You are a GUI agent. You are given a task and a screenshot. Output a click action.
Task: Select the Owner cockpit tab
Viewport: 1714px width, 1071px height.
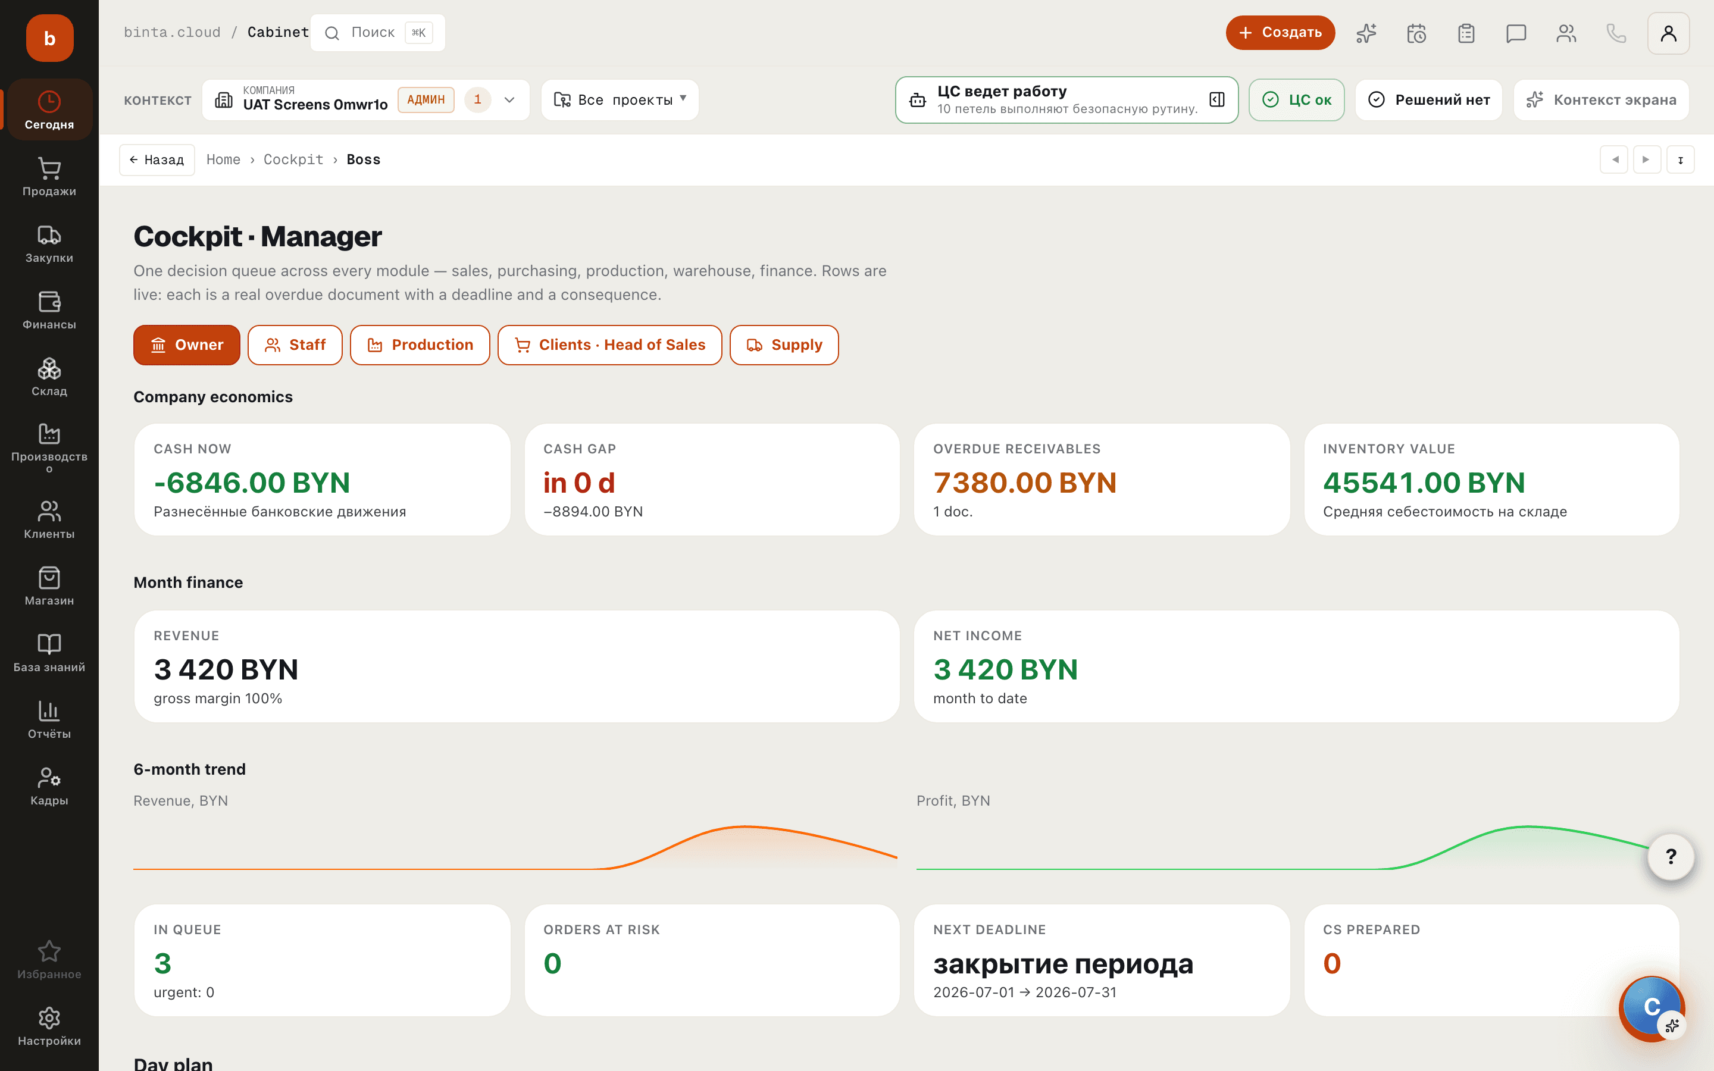pos(187,345)
